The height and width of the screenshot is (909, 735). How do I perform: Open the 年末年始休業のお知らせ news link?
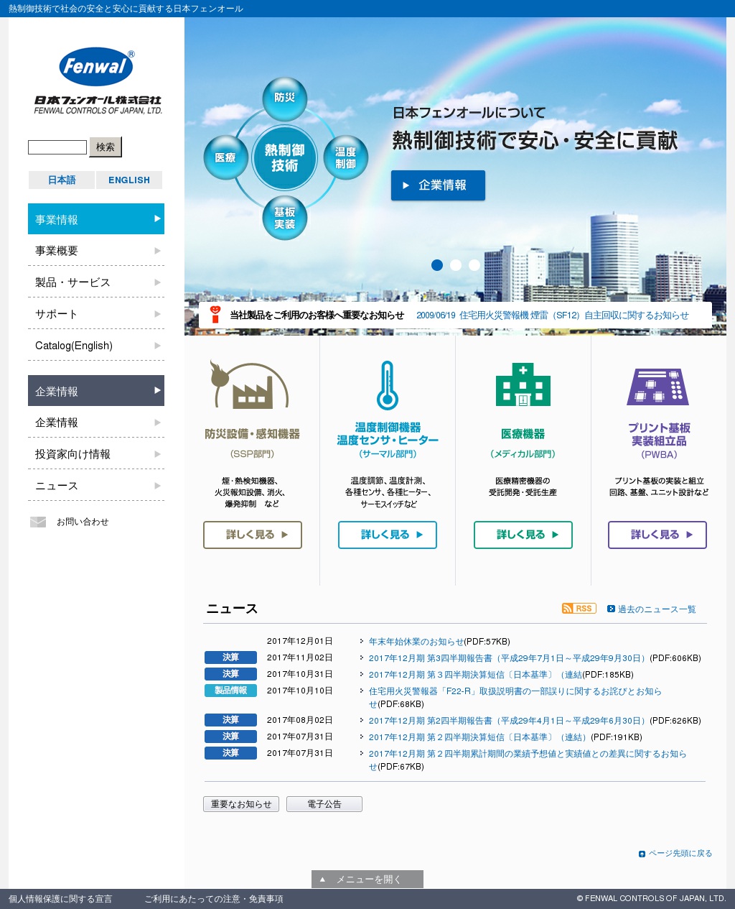coord(416,642)
